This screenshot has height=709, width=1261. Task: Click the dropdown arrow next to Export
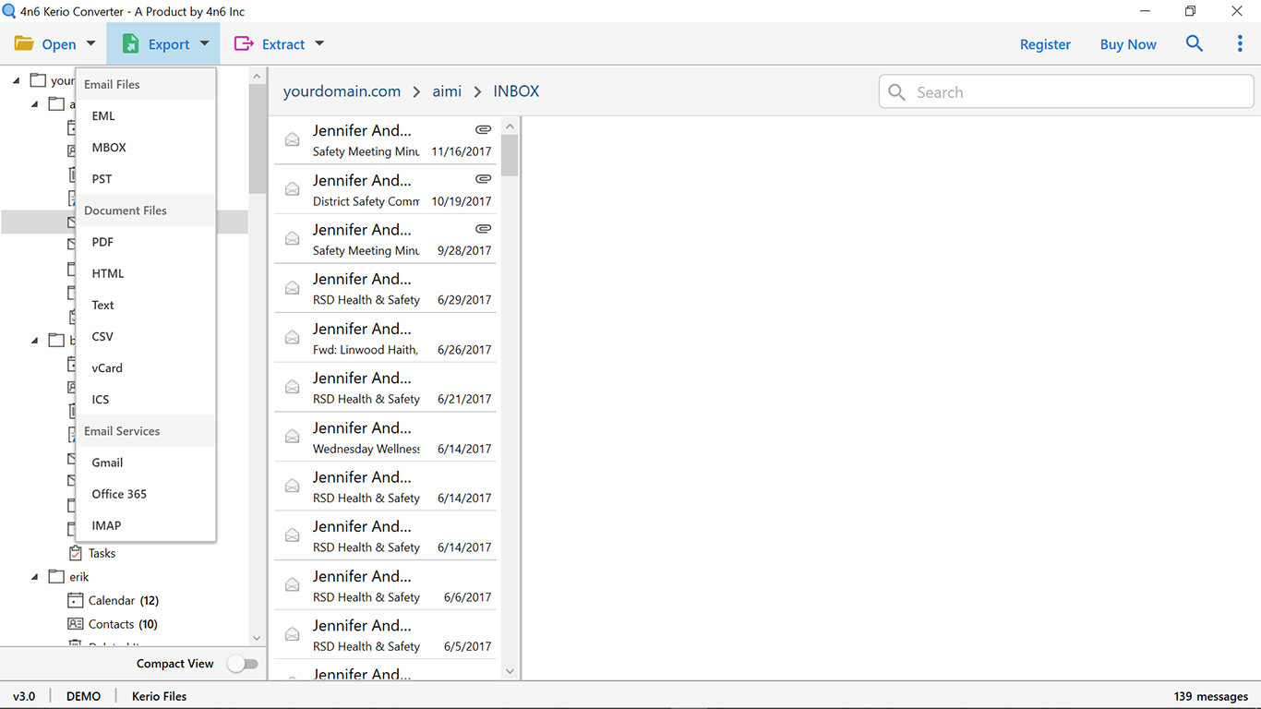click(204, 43)
